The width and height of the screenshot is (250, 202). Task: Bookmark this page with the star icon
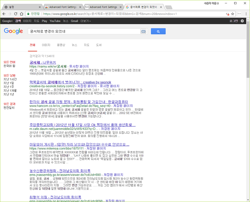(232, 14)
